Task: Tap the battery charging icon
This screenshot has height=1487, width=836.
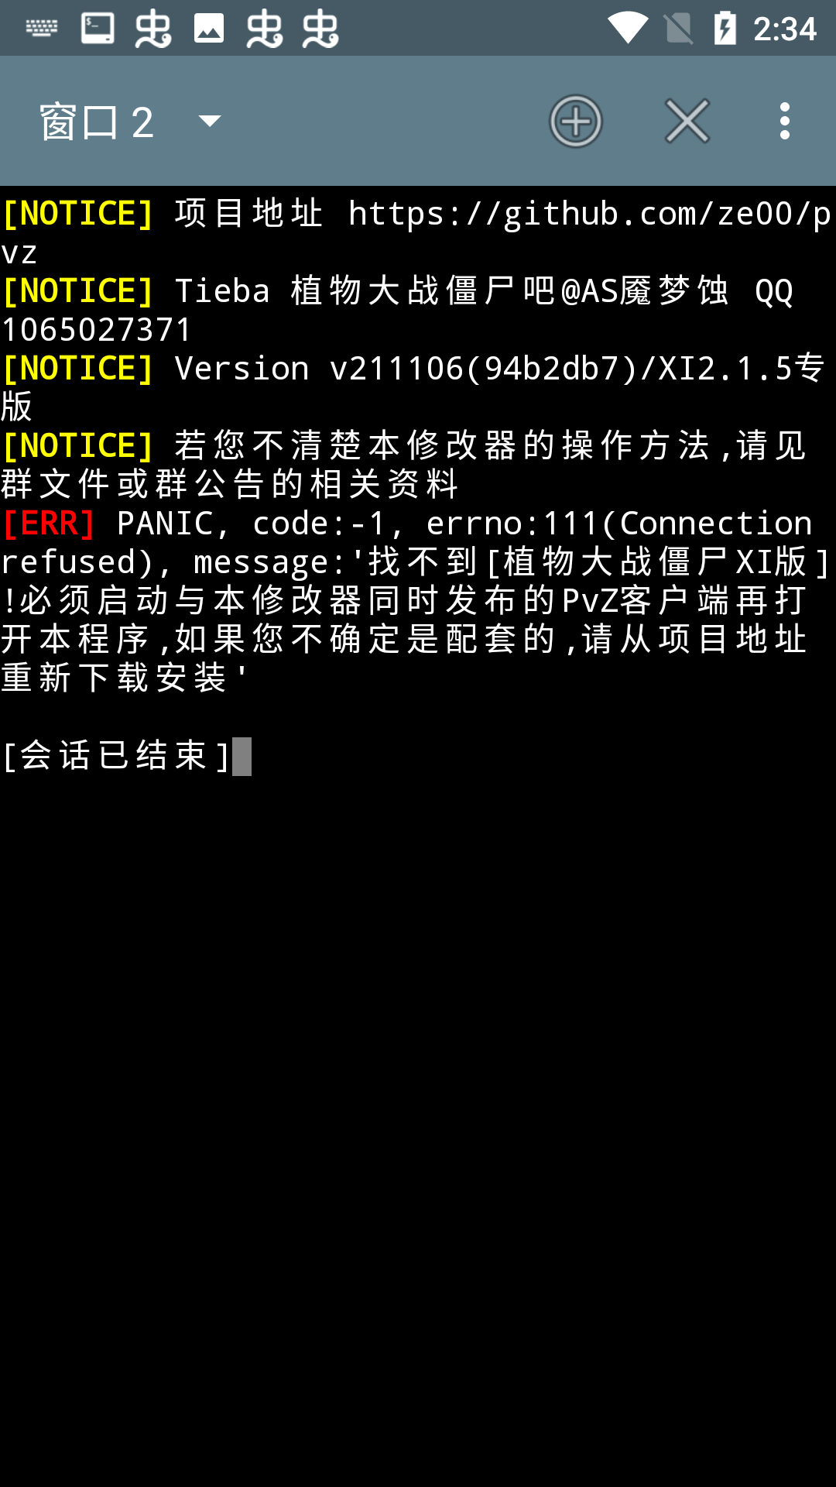Action: click(725, 29)
